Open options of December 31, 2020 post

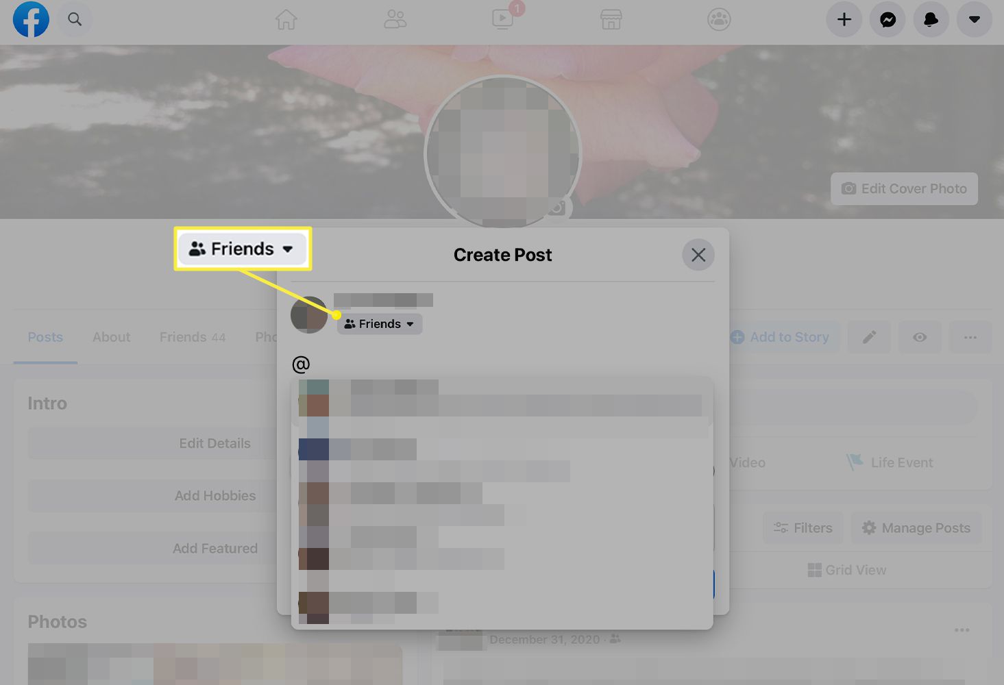coord(962,630)
